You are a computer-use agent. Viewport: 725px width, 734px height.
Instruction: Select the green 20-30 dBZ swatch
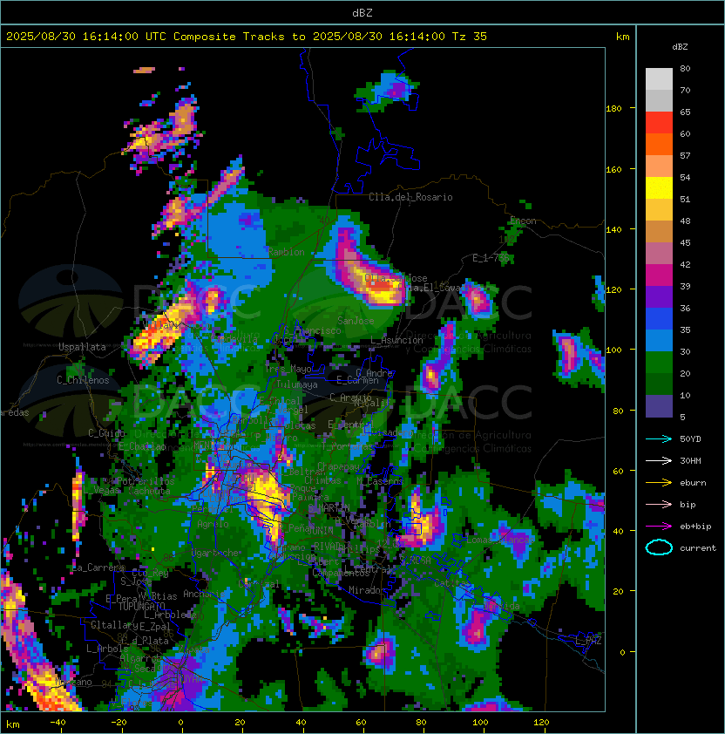click(659, 363)
